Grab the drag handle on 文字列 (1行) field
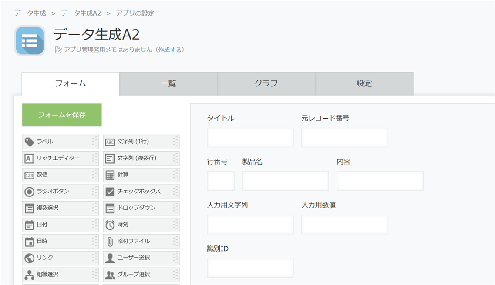Image resolution: width=495 pixels, height=285 pixels. coord(175,142)
